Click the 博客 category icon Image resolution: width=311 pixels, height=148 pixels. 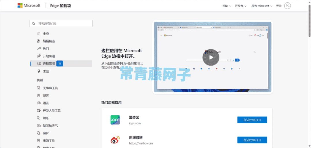39,96
